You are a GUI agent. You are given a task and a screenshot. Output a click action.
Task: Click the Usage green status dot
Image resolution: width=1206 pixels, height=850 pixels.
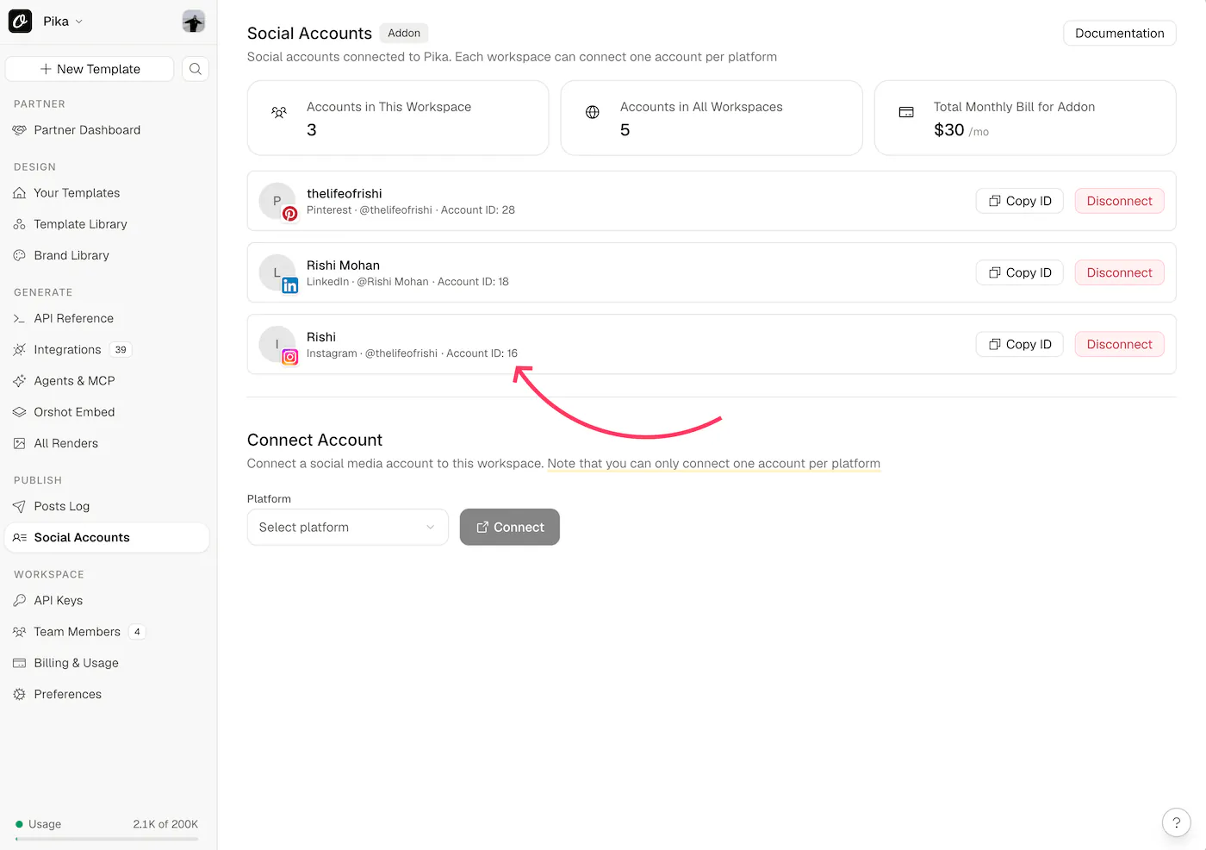[x=19, y=824]
